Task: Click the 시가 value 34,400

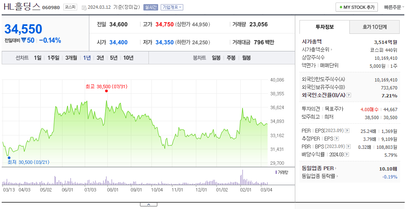Action: coord(119,42)
